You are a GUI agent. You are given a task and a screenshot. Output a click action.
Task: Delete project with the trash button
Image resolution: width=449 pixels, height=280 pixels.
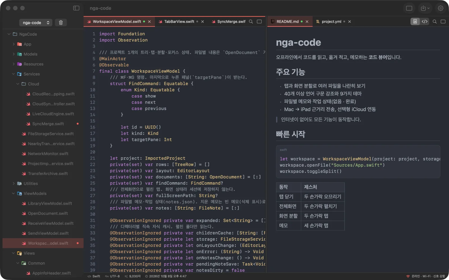coord(61,22)
